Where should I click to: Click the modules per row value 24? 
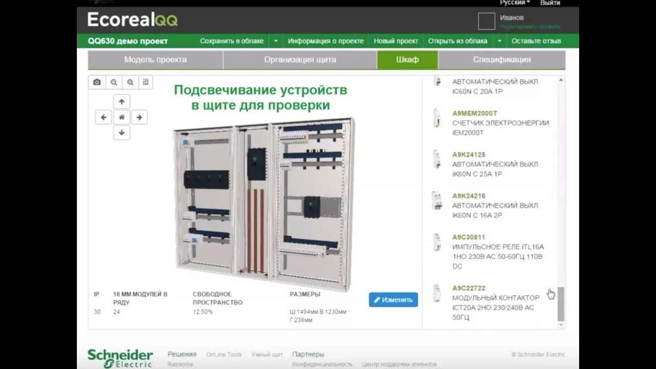116,312
